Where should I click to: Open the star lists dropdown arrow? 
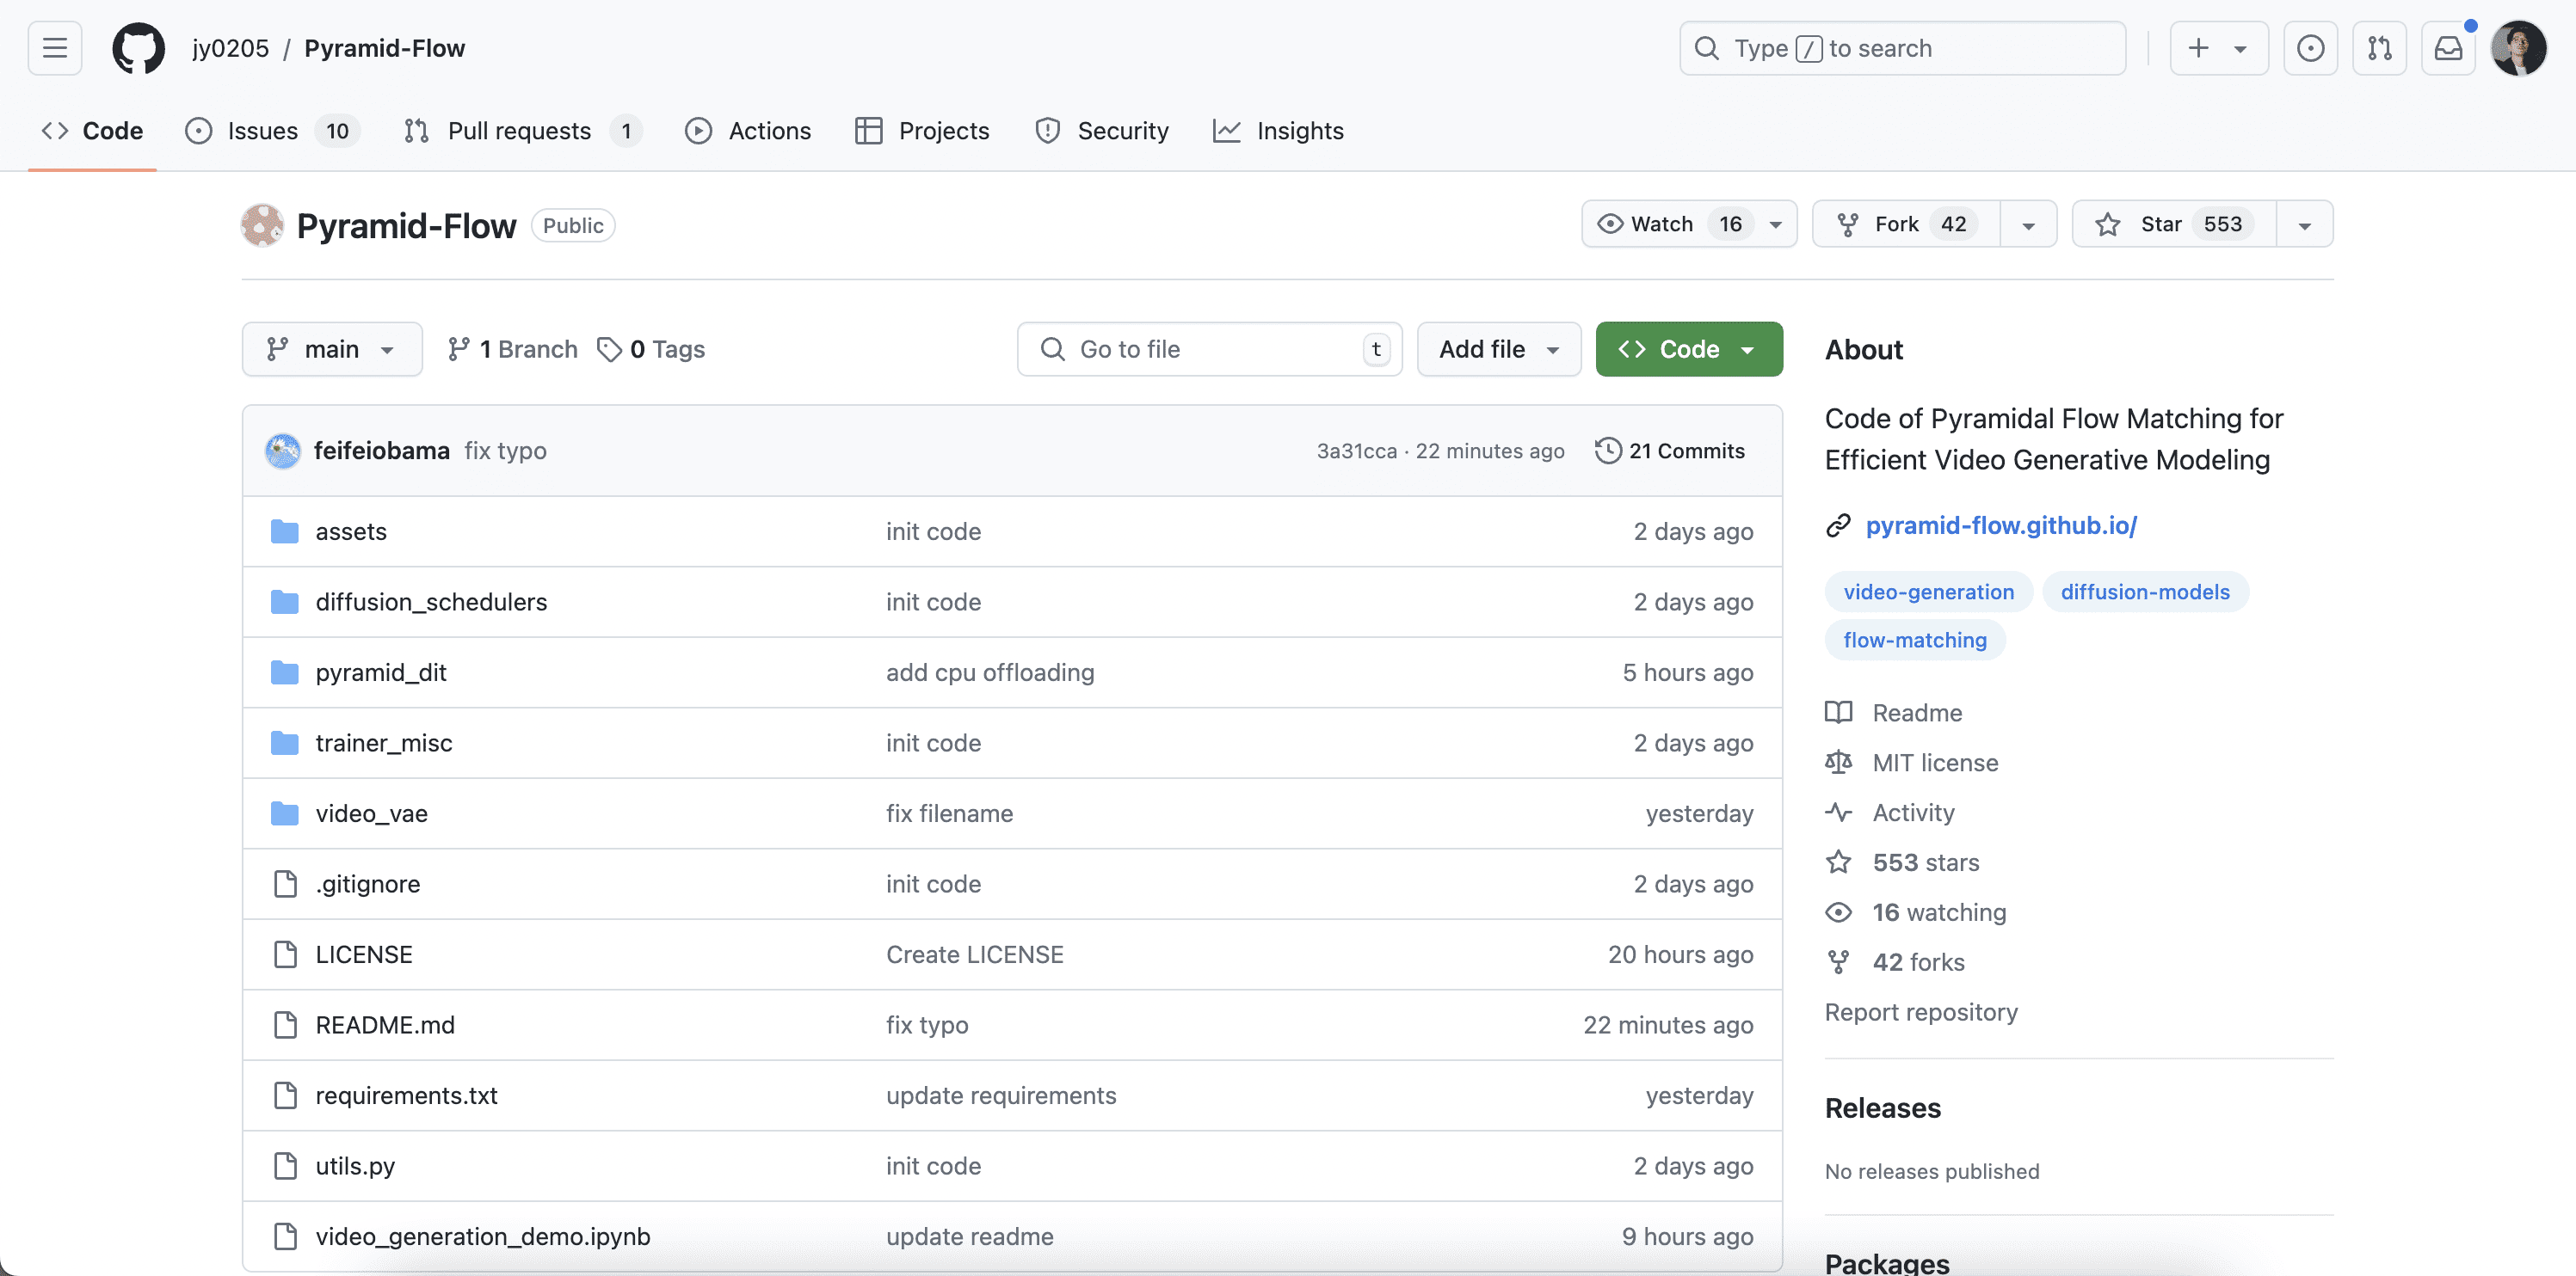pyautogui.click(x=2304, y=224)
